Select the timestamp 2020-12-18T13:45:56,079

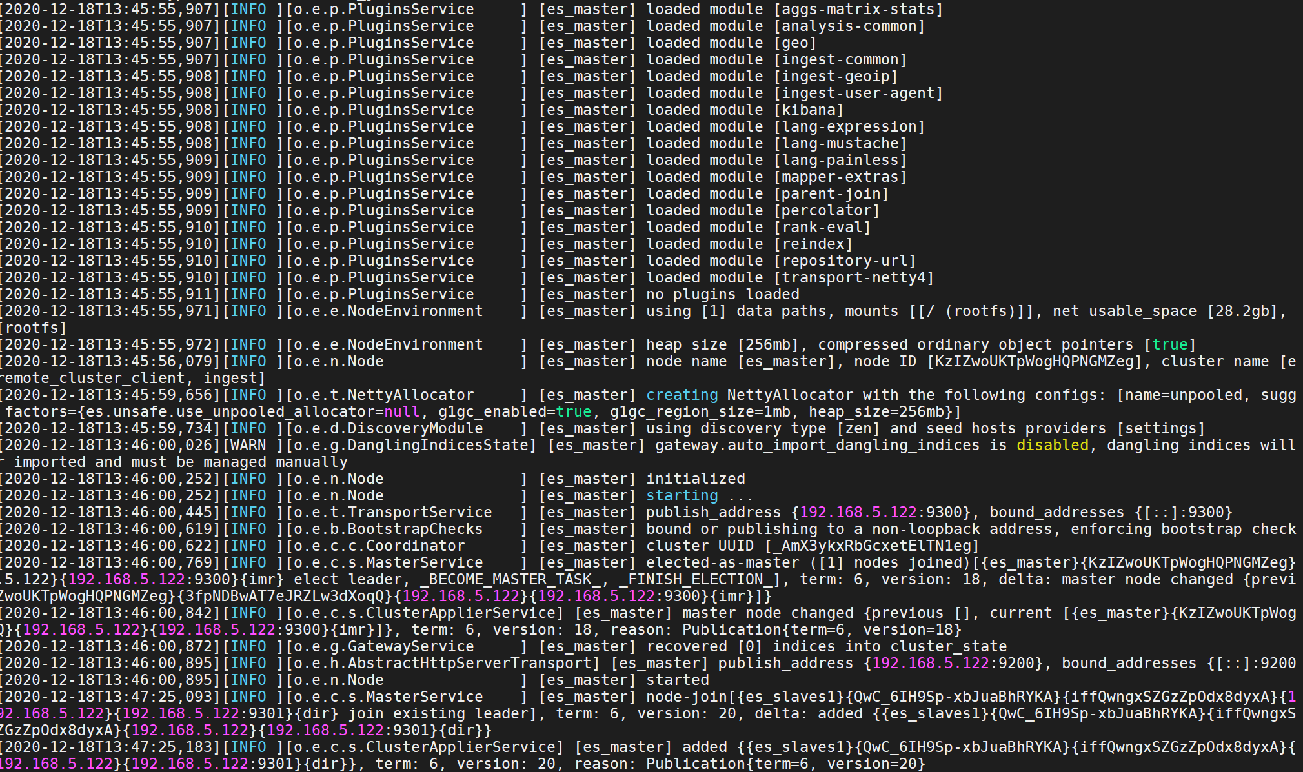tap(108, 362)
